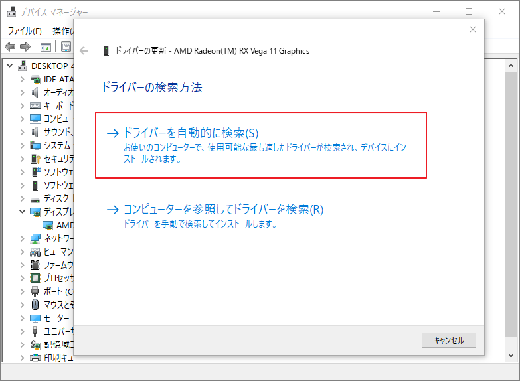Click the モニター screen icon
The width and height of the screenshot is (520, 381).
[35, 318]
